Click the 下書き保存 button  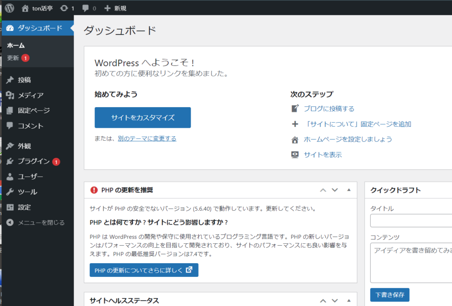coord(390,295)
